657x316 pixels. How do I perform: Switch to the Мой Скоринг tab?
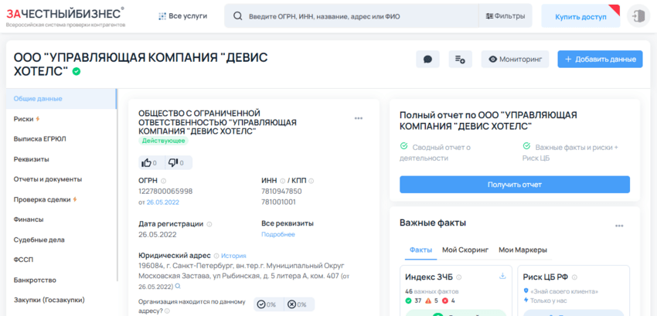click(x=465, y=250)
